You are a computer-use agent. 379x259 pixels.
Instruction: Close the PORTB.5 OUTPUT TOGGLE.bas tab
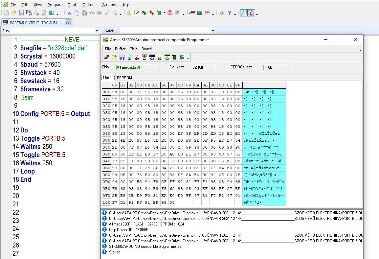point(67,22)
